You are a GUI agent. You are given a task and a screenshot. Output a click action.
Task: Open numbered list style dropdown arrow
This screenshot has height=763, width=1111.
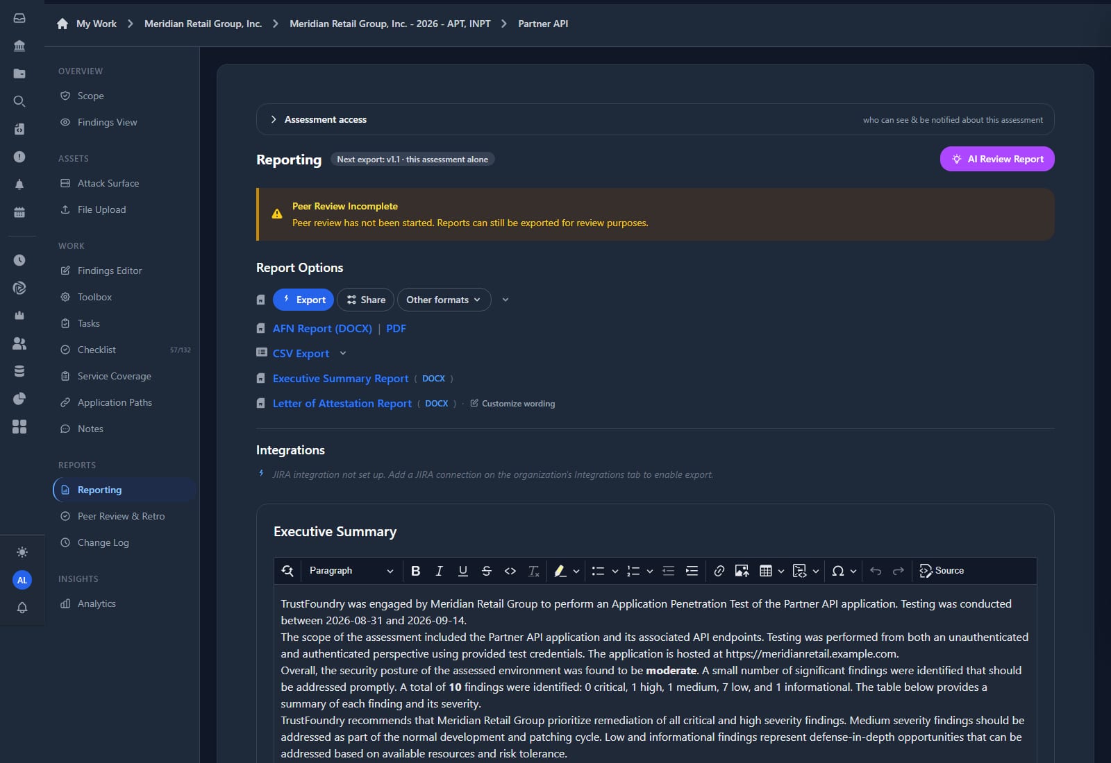tap(650, 571)
